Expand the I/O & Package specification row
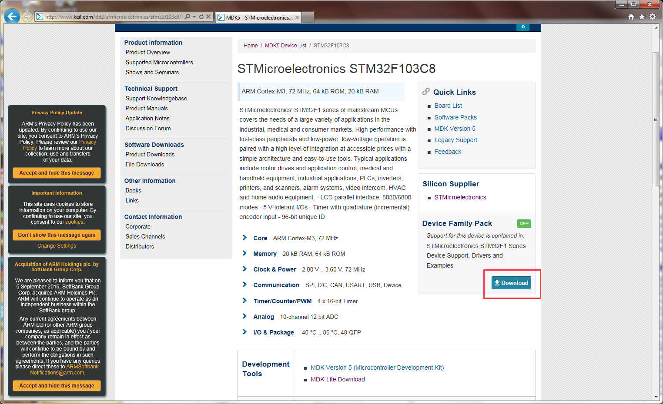Screen dimensions: 663x404 (244, 332)
